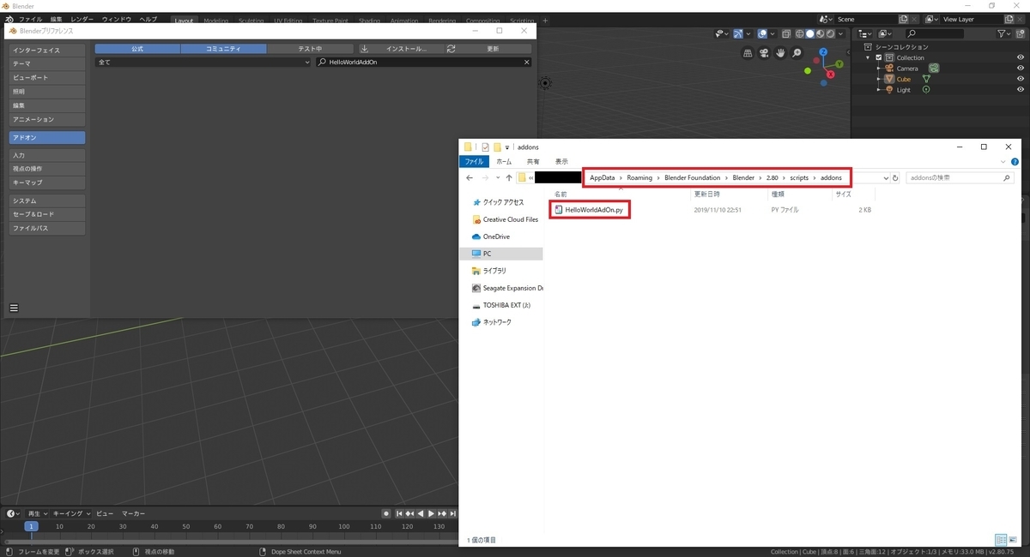Toggle auto keying record button
The image size is (1030, 557).
[x=386, y=513]
